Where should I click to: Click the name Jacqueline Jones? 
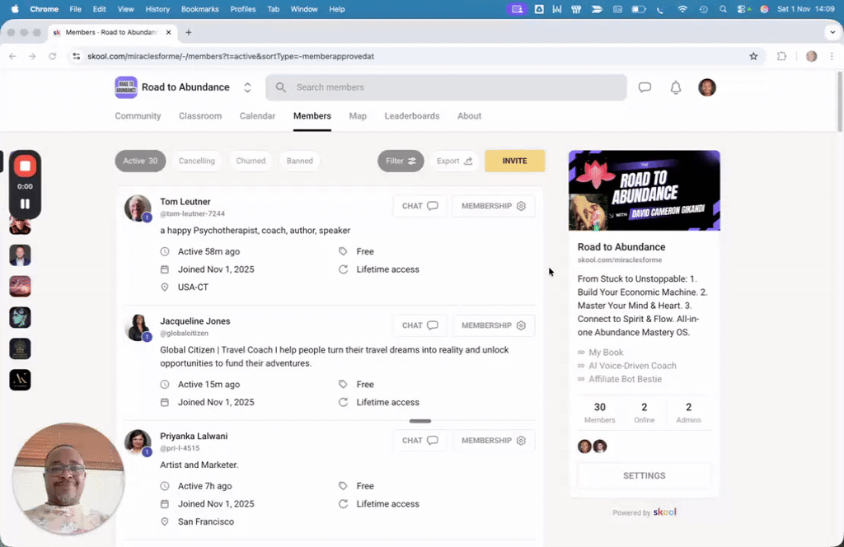(x=195, y=321)
